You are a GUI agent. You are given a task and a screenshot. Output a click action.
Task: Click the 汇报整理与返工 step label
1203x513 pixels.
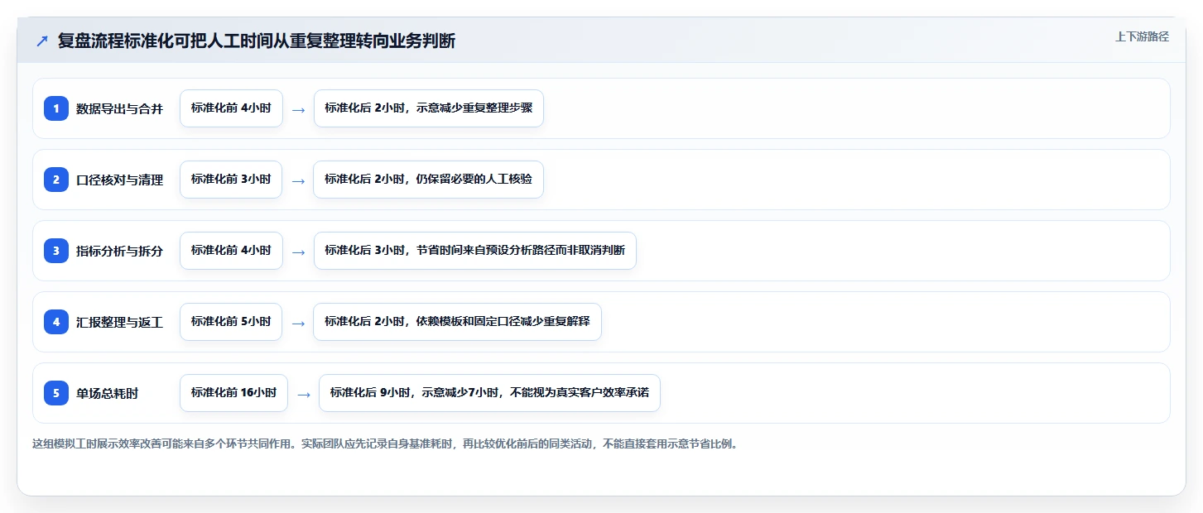[119, 322]
